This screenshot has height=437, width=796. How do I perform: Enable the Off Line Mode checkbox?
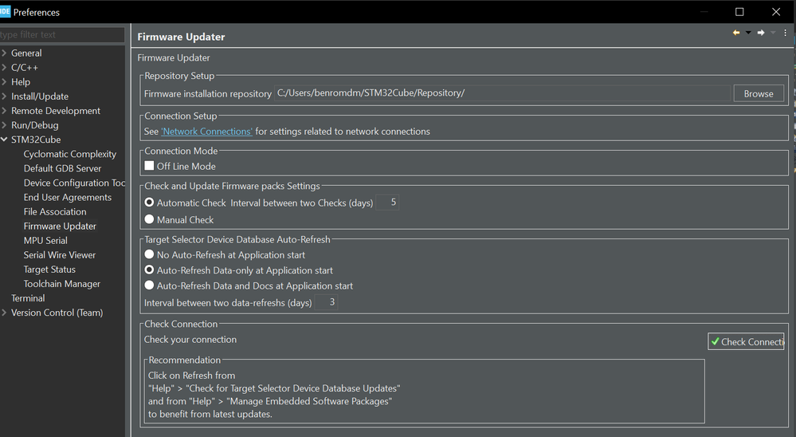149,167
